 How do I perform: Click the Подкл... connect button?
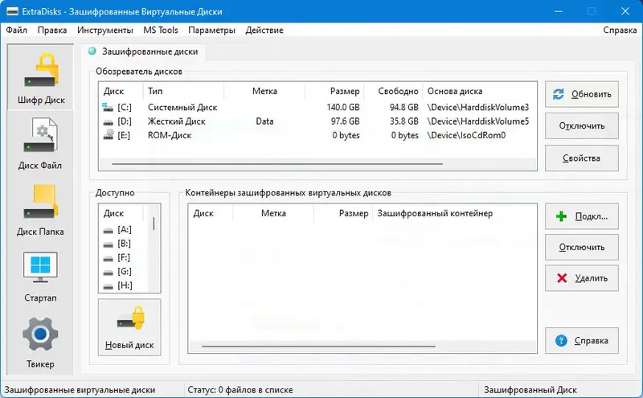click(x=581, y=216)
